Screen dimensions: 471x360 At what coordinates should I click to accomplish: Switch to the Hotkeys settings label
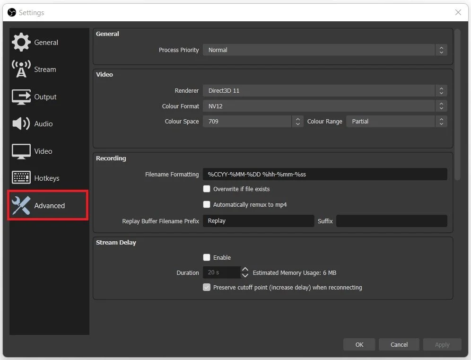[x=47, y=178]
